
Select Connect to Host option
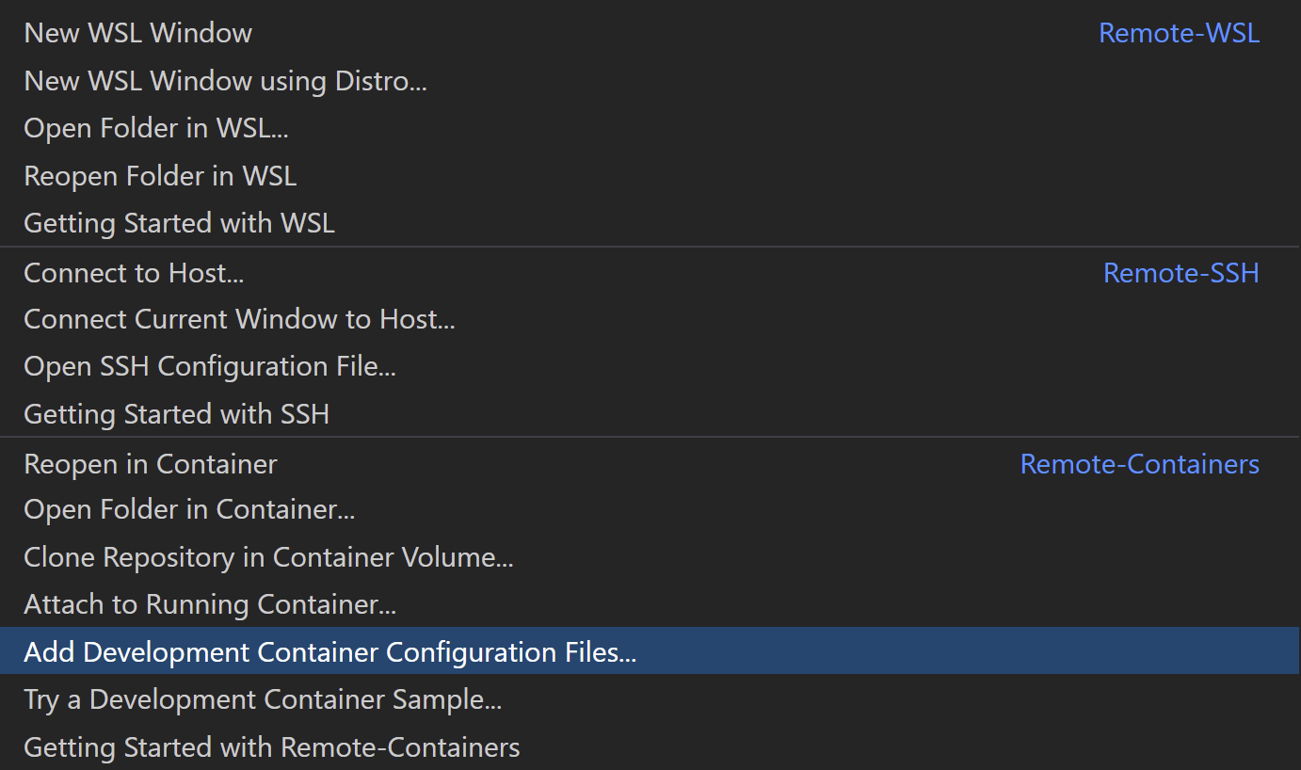[x=134, y=273]
